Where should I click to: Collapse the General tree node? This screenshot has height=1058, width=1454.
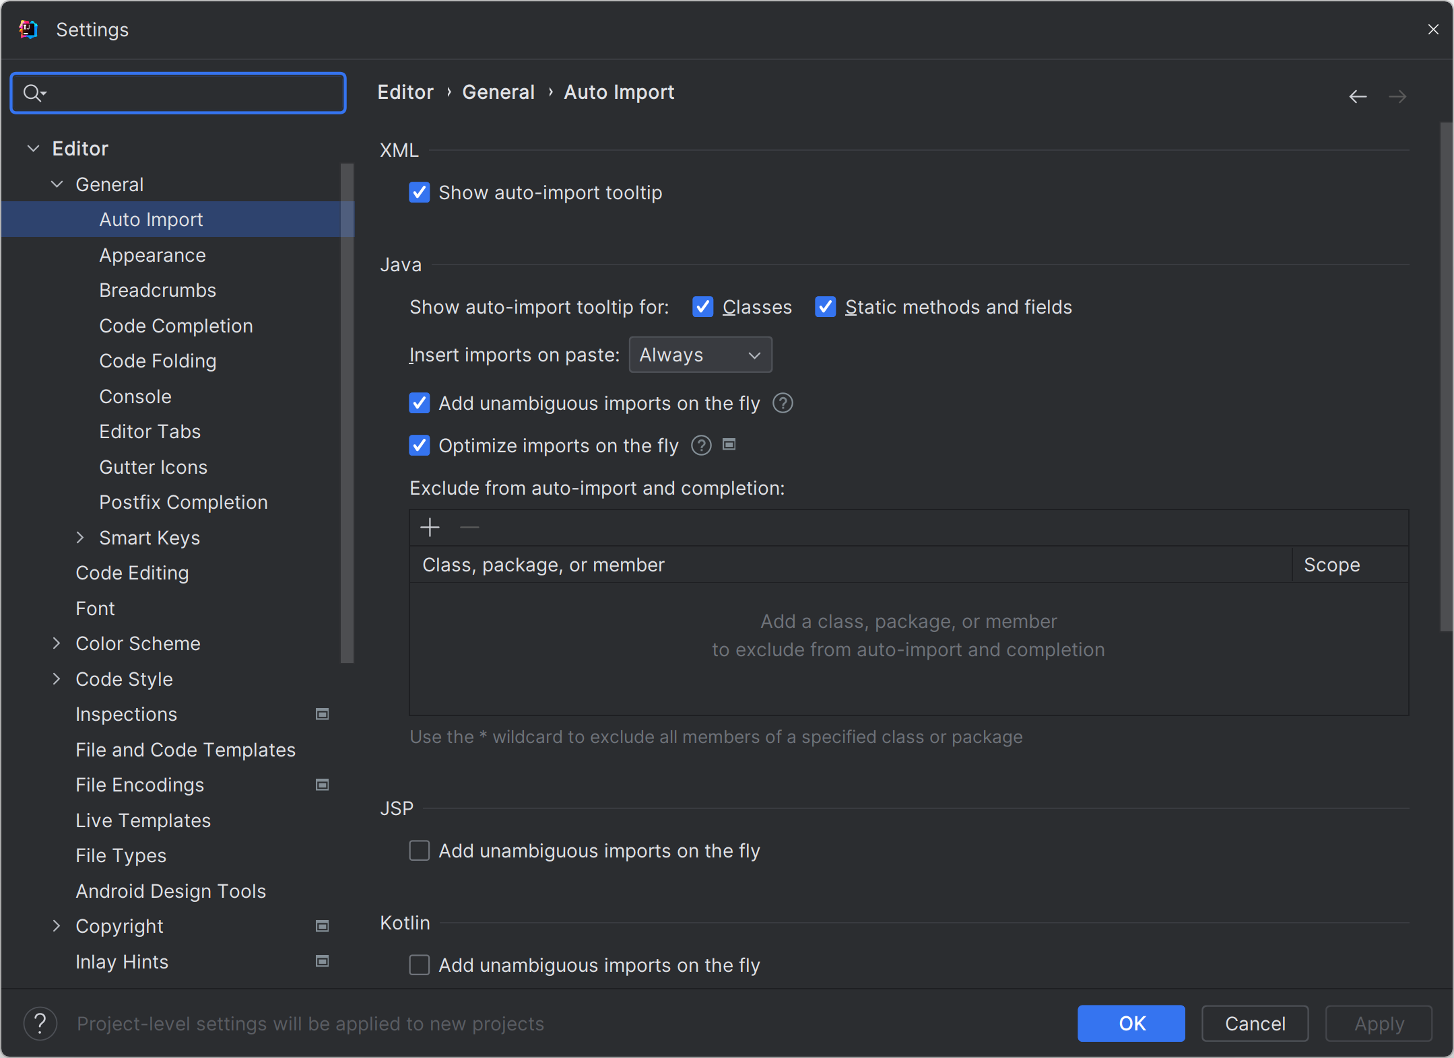pyautogui.click(x=57, y=184)
